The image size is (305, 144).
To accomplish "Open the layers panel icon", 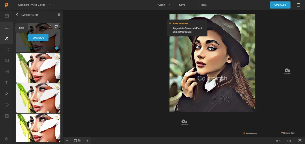I will (x=300, y=140).
